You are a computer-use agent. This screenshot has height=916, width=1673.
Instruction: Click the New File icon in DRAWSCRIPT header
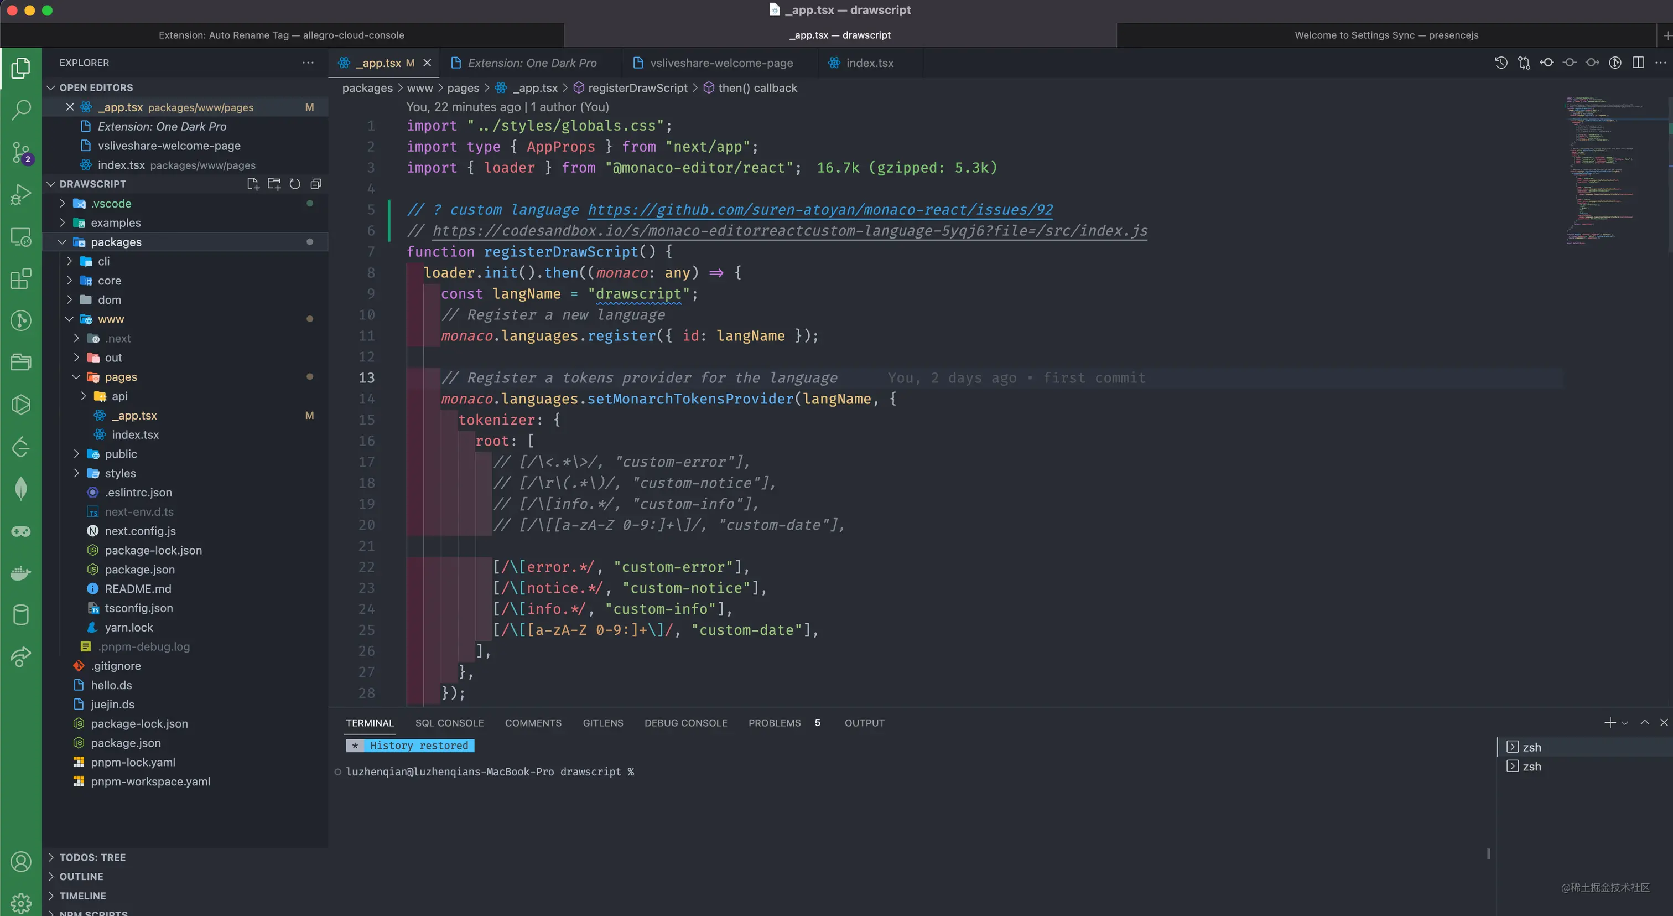pyautogui.click(x=253, y=184)
